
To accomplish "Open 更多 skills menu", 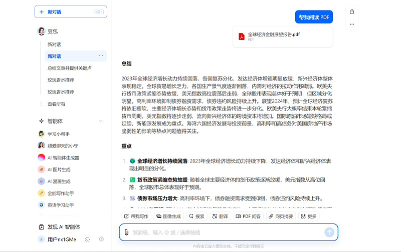I will point(309,216).
